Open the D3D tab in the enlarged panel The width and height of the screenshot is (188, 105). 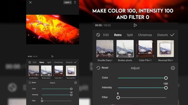[x=106, y=35]
